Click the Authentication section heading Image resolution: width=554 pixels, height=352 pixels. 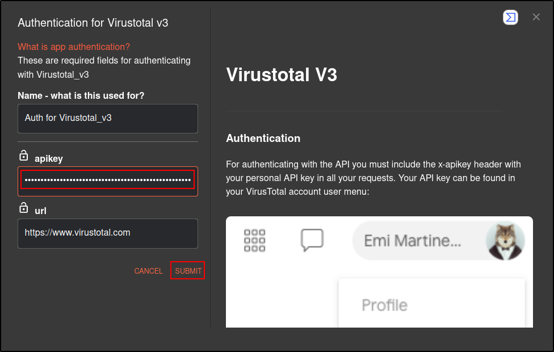(263, 138)
